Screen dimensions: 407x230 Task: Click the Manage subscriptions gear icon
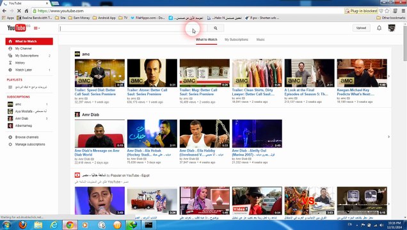tap(10, 144)
